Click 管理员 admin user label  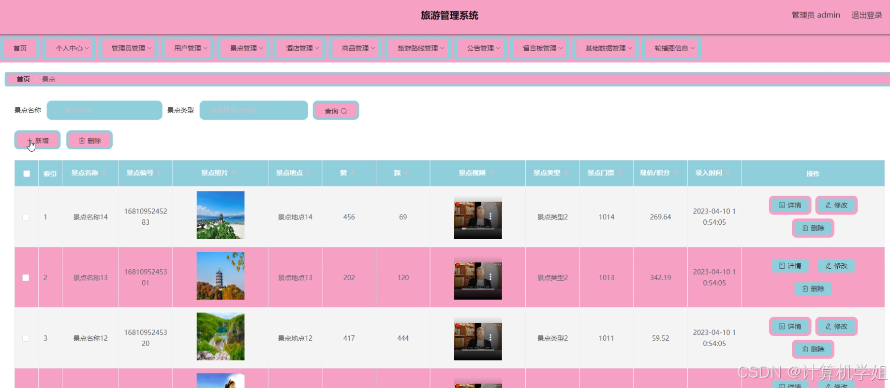816,15
